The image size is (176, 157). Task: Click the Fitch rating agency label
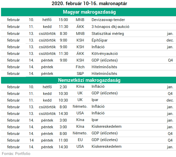coord(80,67)
